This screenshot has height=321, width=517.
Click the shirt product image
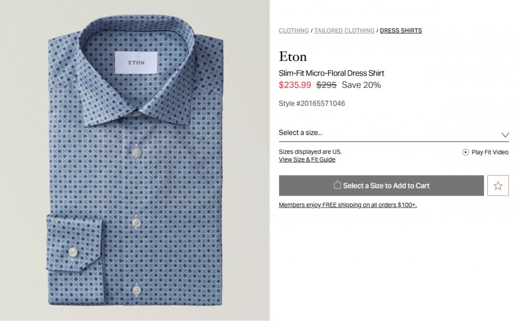[x=135, y=161]
